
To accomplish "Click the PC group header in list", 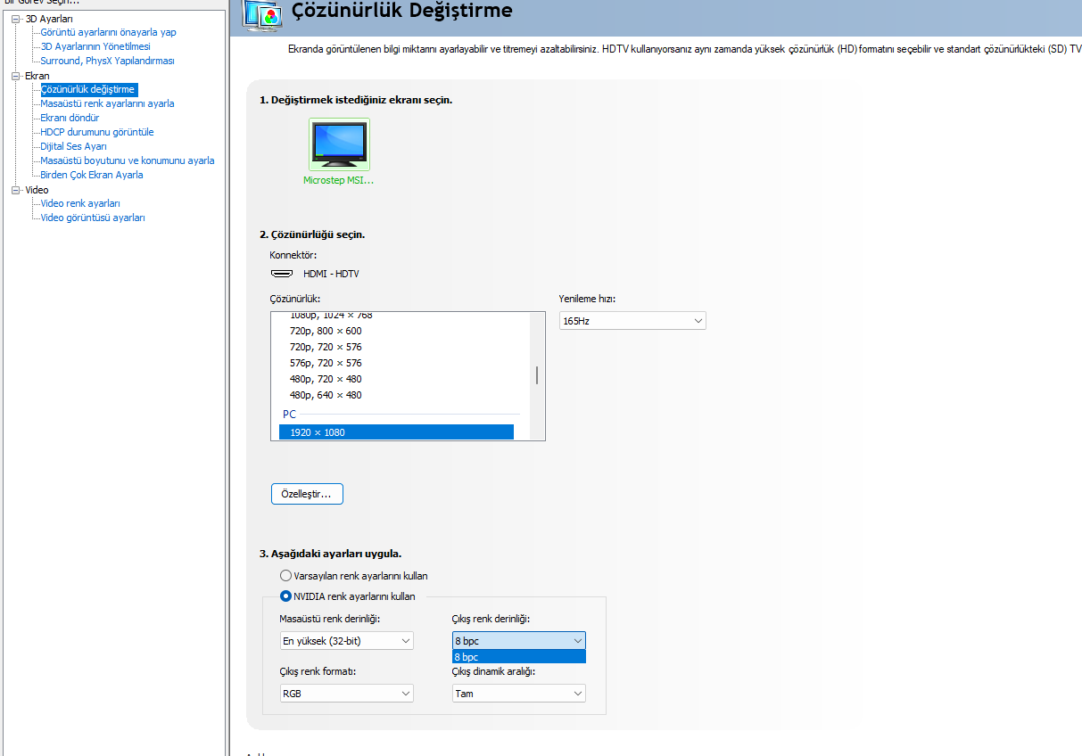I will (290, 415).
